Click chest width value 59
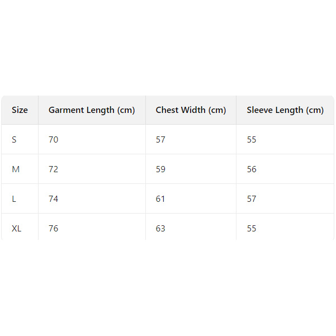Screen dimensions: 336x336 [161, 169]
